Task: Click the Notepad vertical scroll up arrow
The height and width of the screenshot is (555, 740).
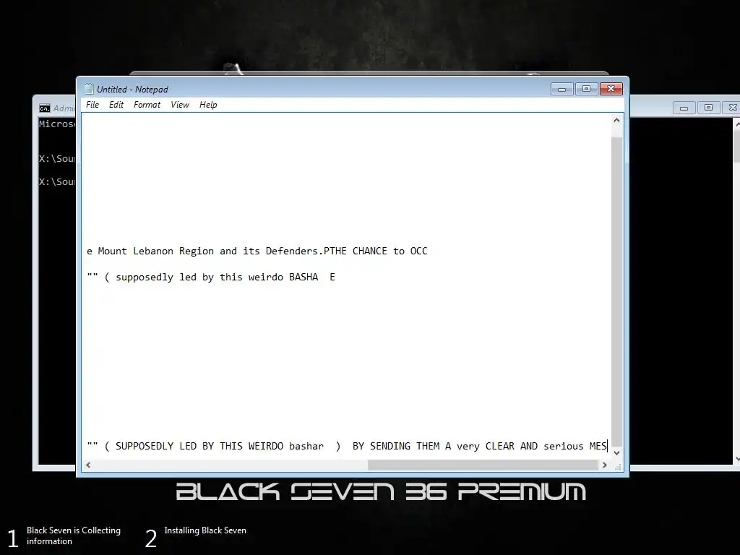Action: pos(616,121)
